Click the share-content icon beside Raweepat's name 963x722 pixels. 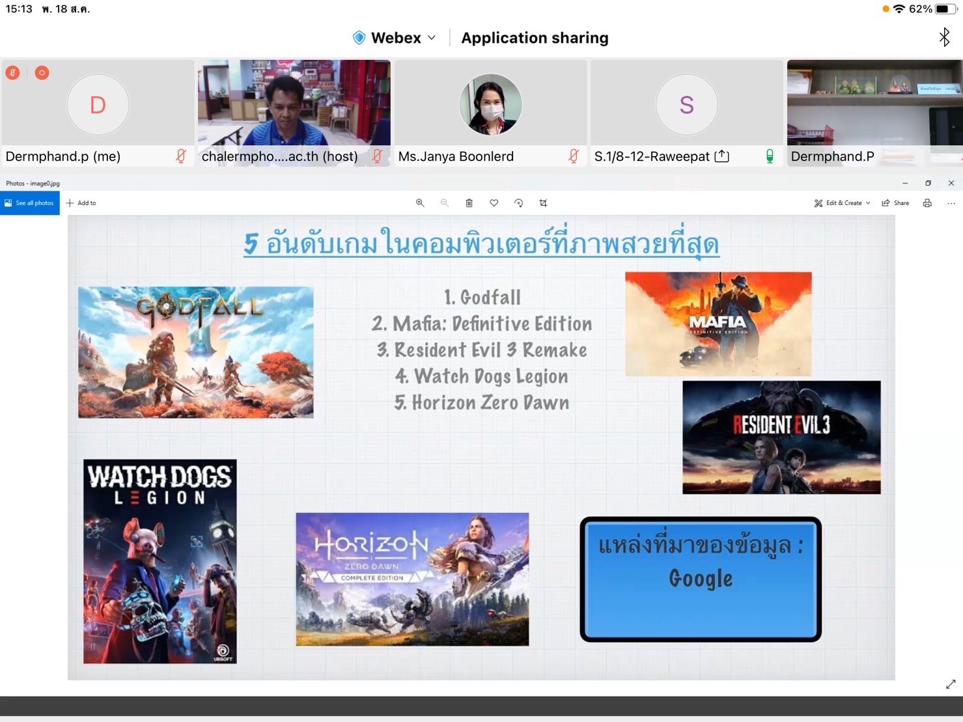pyautogui.click(x=721, y=156)
